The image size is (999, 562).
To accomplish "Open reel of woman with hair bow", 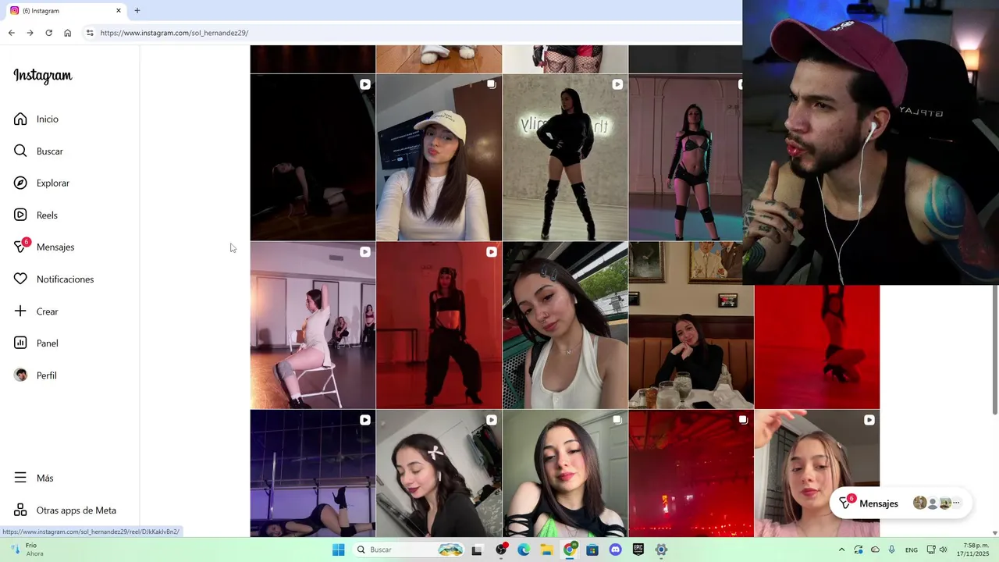I will click(x=439, y=473).
